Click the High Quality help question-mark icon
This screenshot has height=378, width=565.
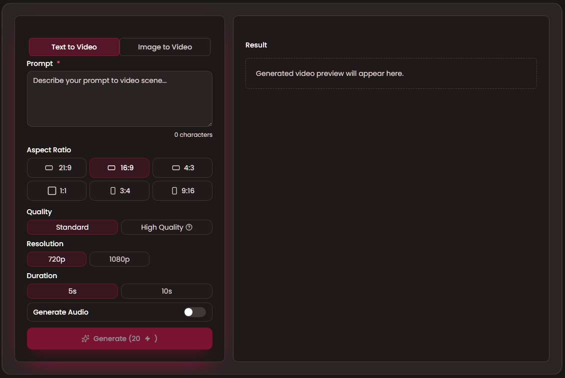(x=189, y=227)
